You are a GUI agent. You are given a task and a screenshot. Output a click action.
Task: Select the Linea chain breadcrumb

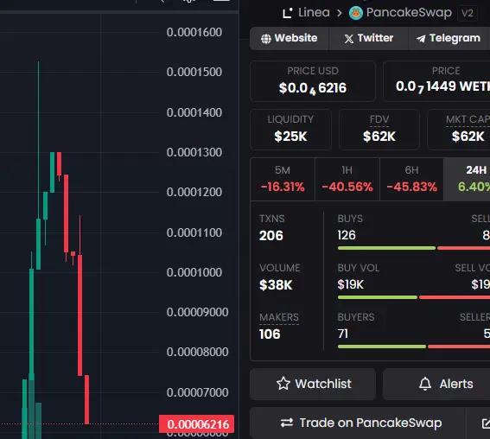coord(306,13)
